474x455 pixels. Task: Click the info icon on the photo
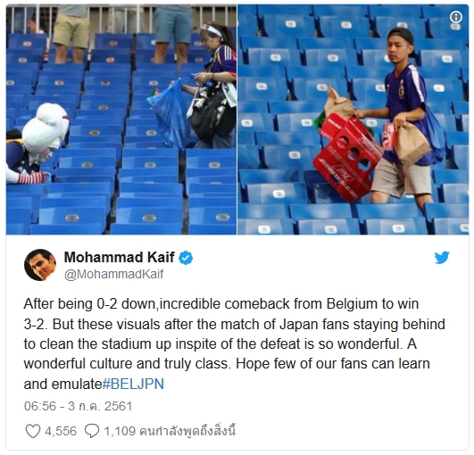[456, 17]
